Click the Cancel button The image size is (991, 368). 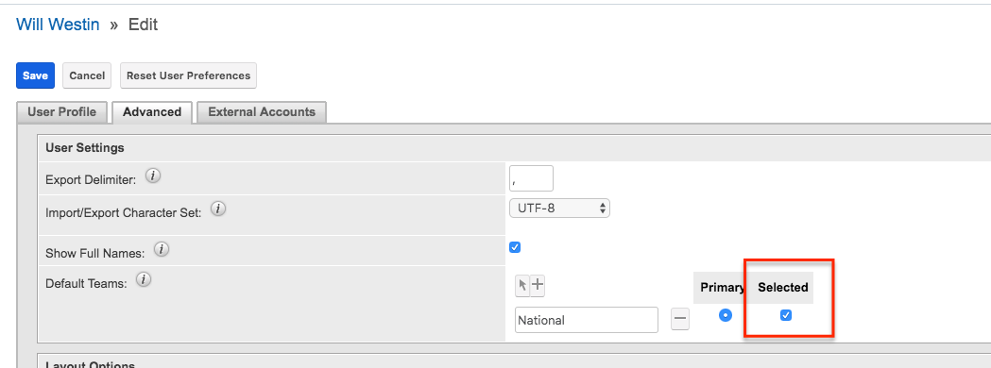tap(87, 75)
